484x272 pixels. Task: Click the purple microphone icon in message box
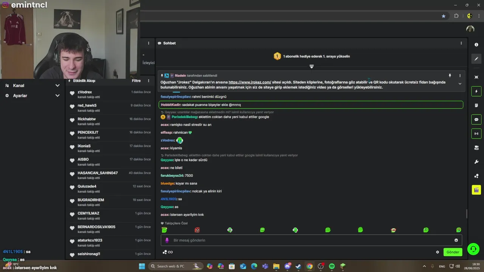pyautogui.click(x=167, y=240)
